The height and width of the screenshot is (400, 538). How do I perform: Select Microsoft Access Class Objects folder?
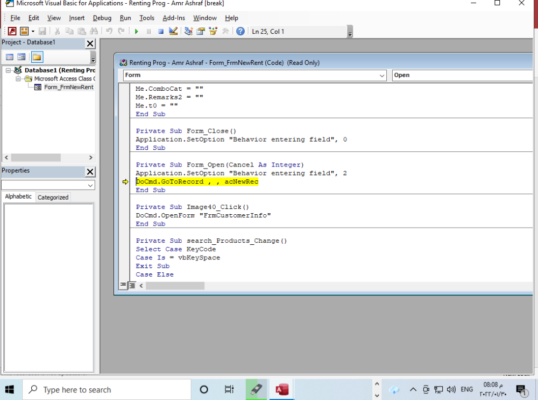(x=65, y=79)
